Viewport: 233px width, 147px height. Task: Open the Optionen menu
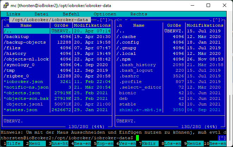click(x=105, y=14)
